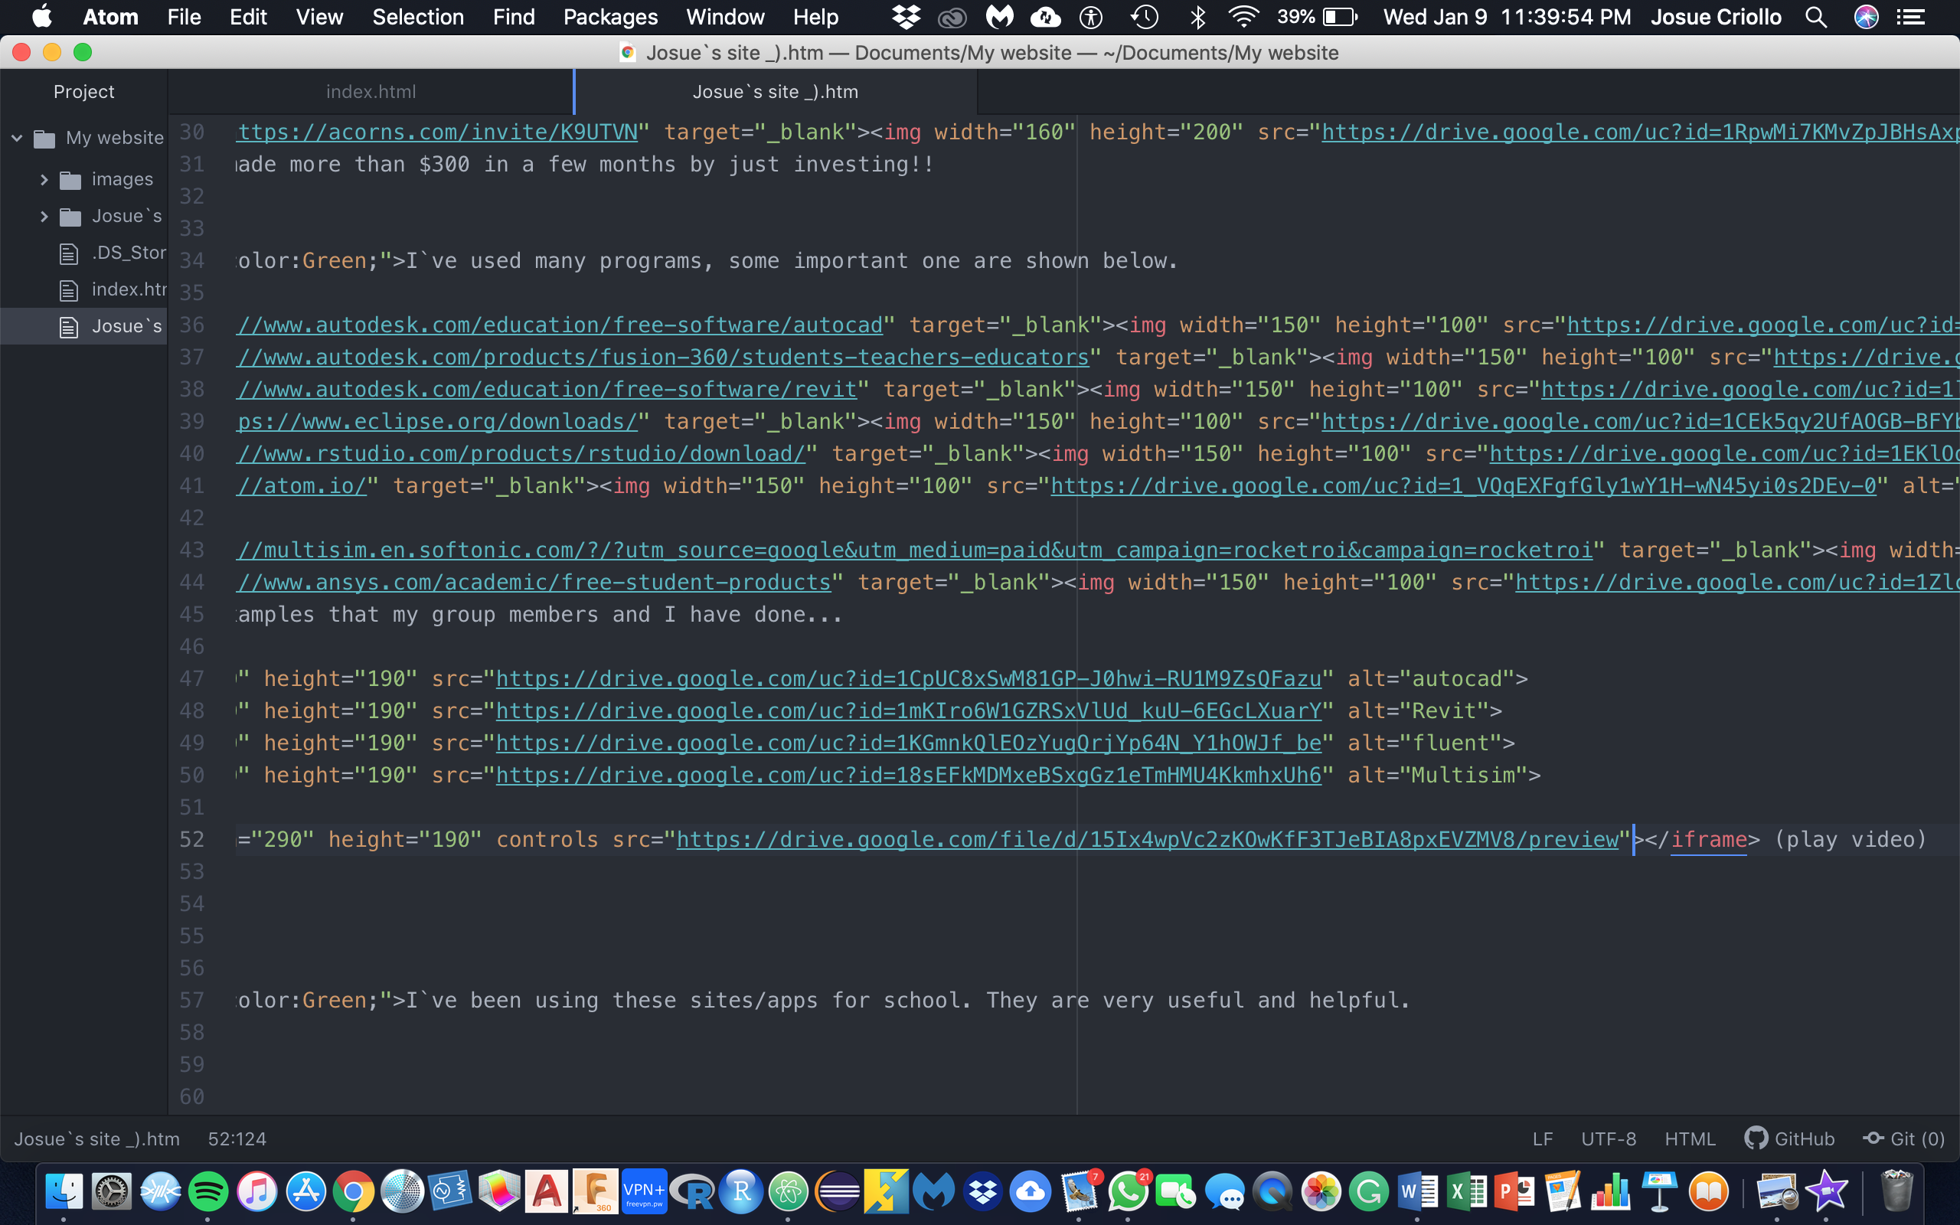Open Atom from the dock
Image resolution: width=1960 pixels, height=1225 pixels.
point(789,1191)
